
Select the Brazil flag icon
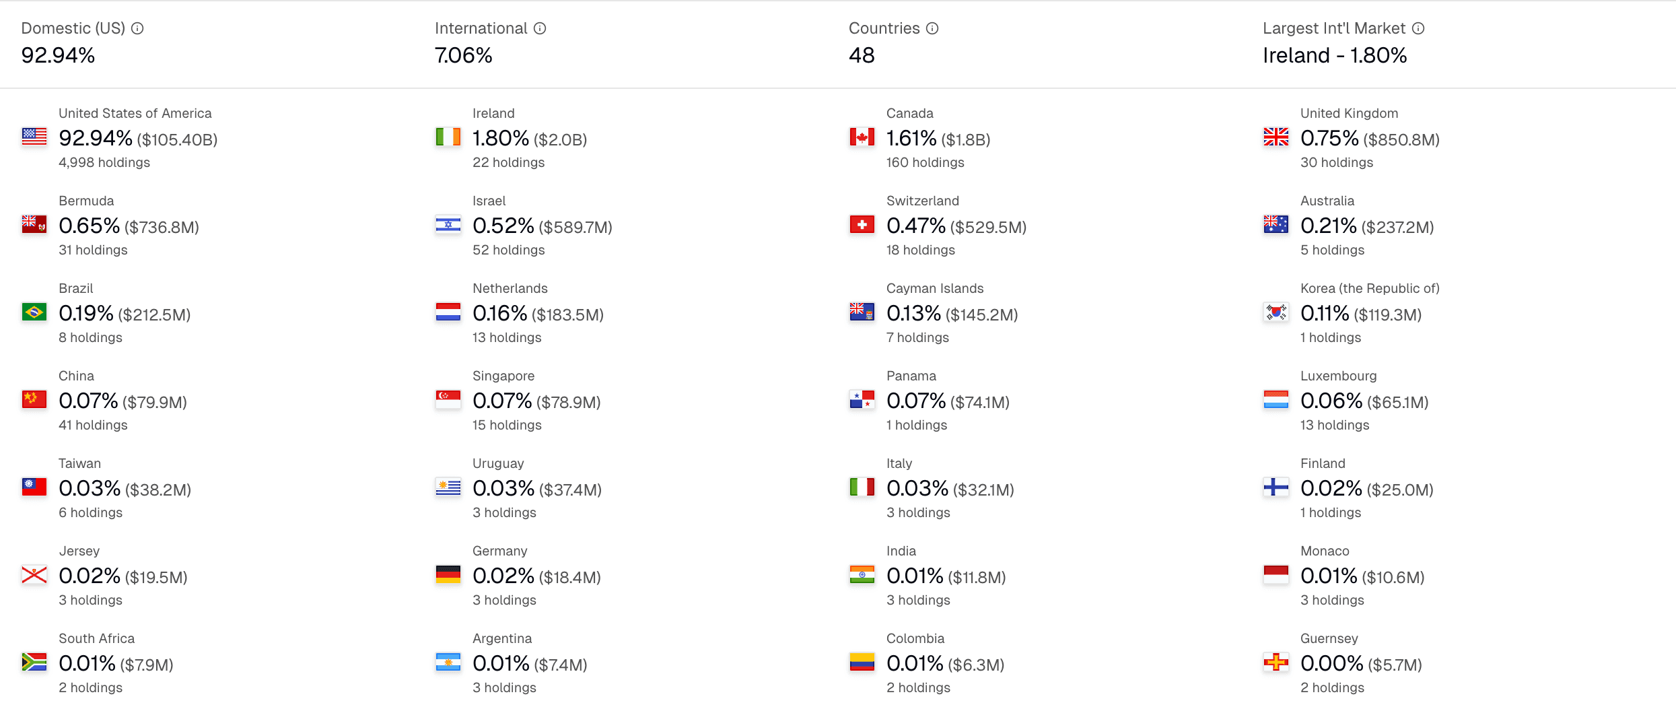pos(34,310)
